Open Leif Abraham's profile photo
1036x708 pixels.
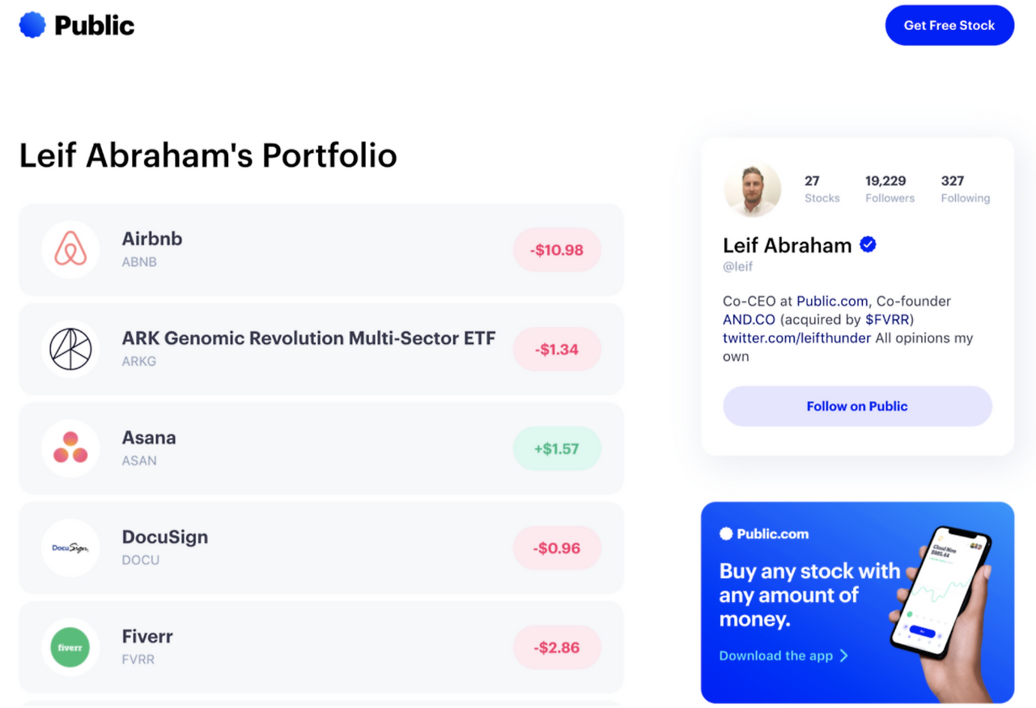pos(752,189)
